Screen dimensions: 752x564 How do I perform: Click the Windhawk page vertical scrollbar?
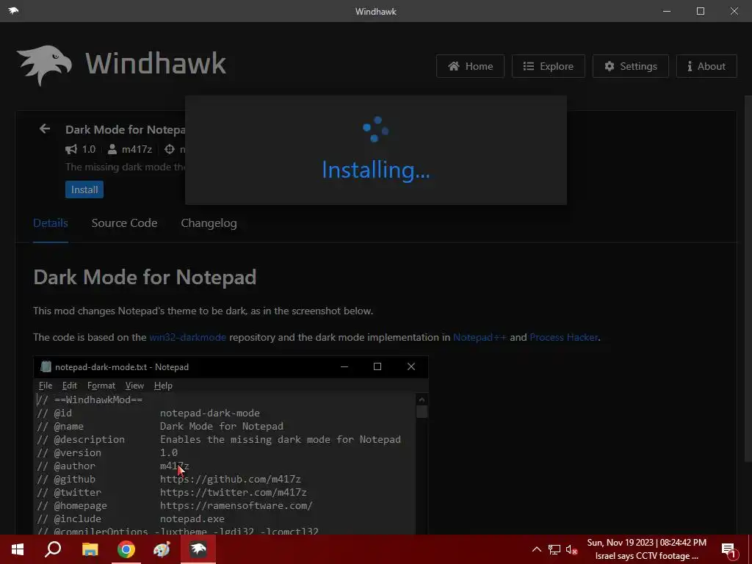[x=748, y=278]
